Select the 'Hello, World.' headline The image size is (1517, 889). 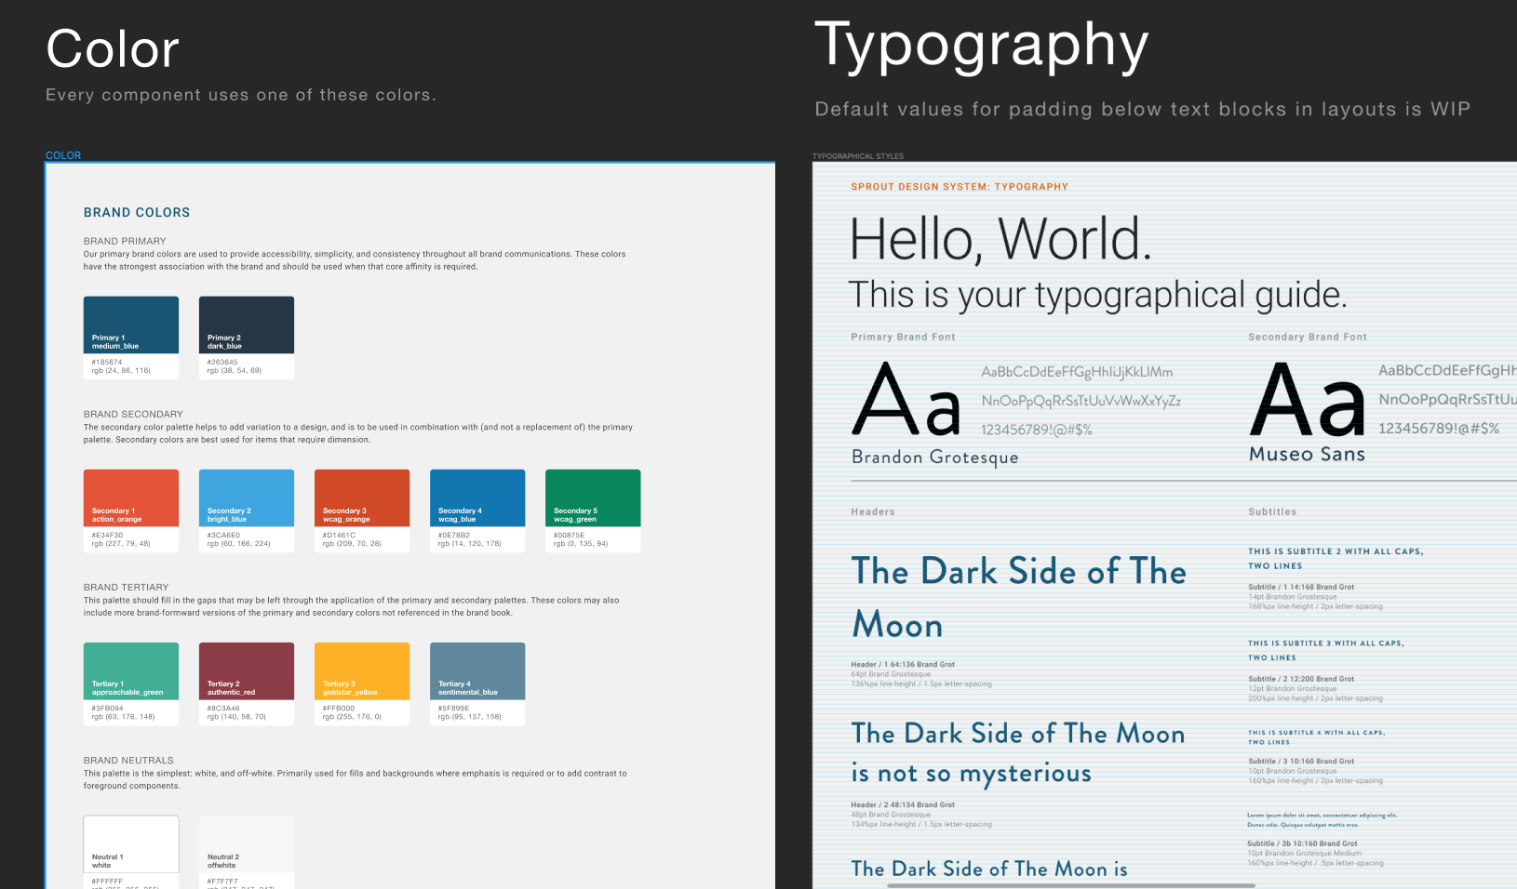[x=1000, y=240]
